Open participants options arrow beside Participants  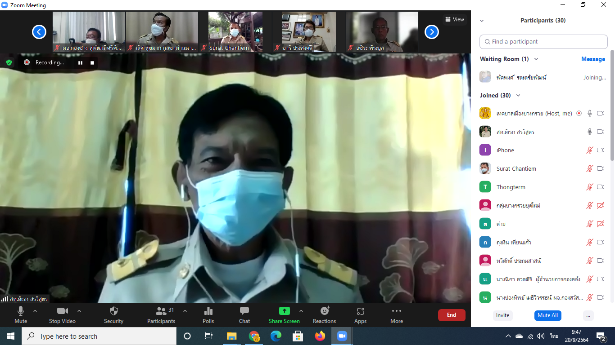pos(185,311)
